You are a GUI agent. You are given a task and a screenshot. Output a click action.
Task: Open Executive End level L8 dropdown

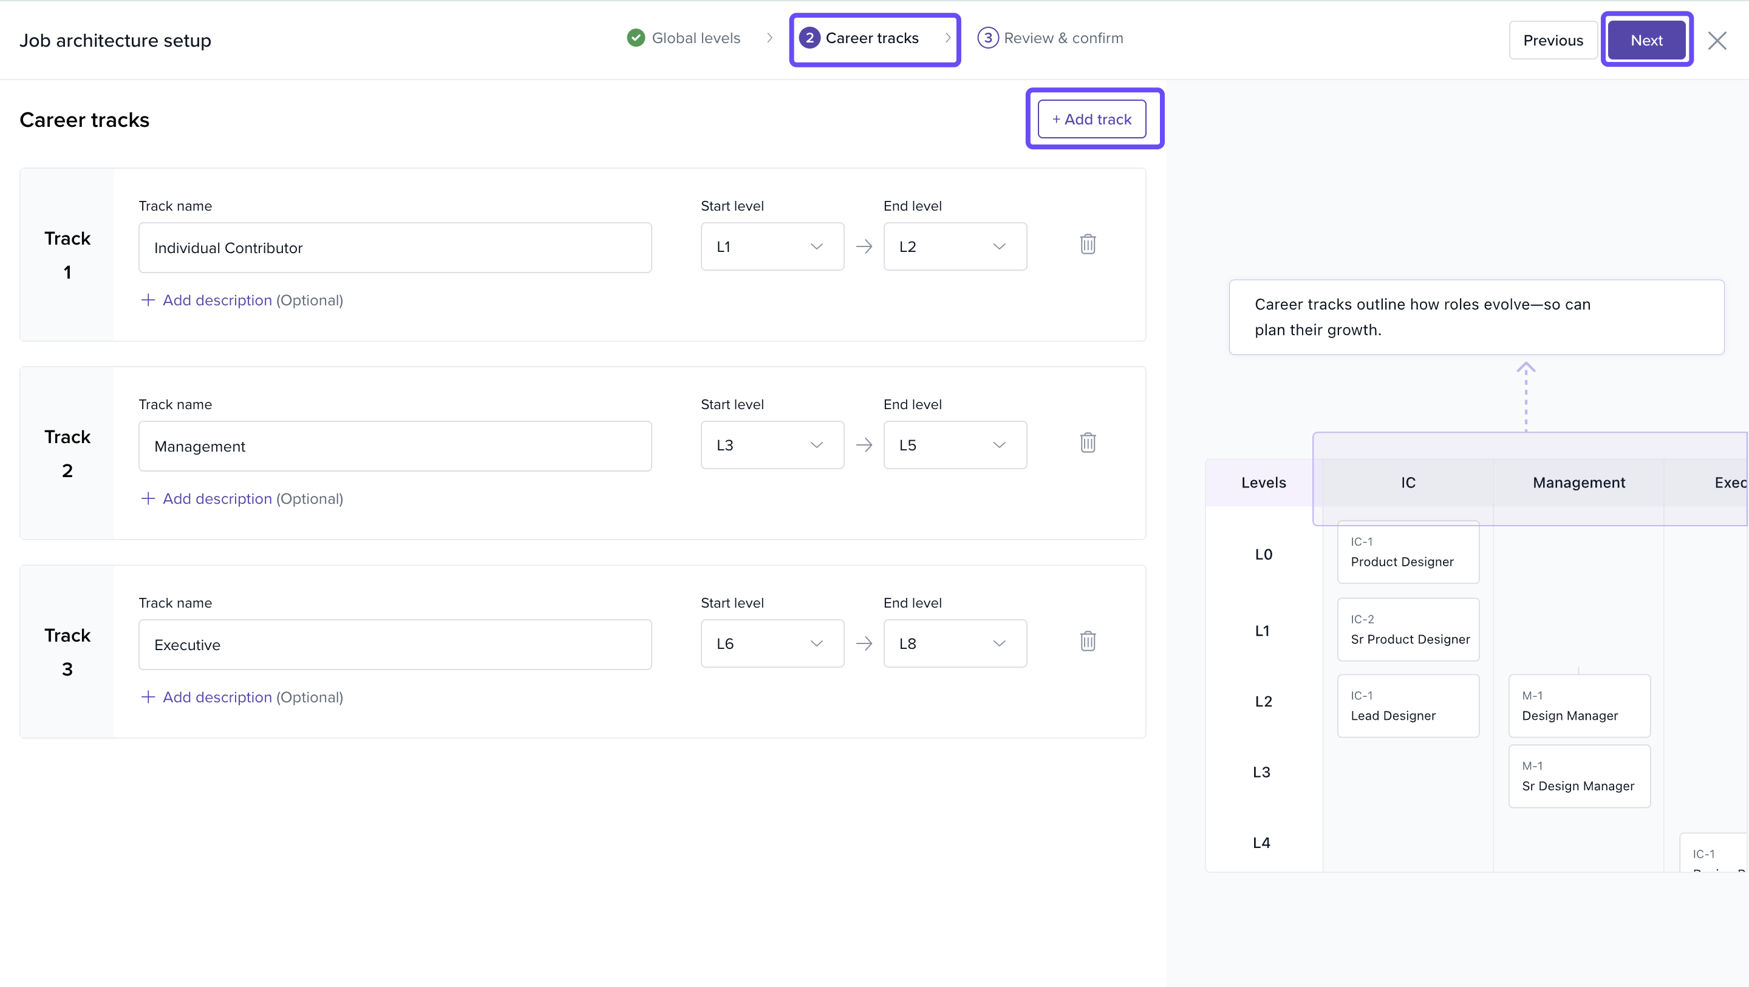click(955, 643)
